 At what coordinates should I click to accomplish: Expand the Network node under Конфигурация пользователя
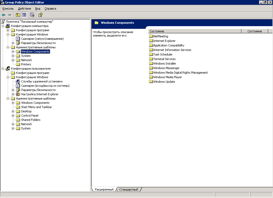pos(13,124)
